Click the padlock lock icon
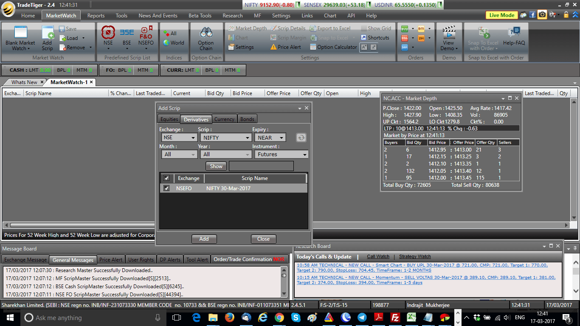The height and width of the screenshot is (326, 580). (x=566, y=15)
